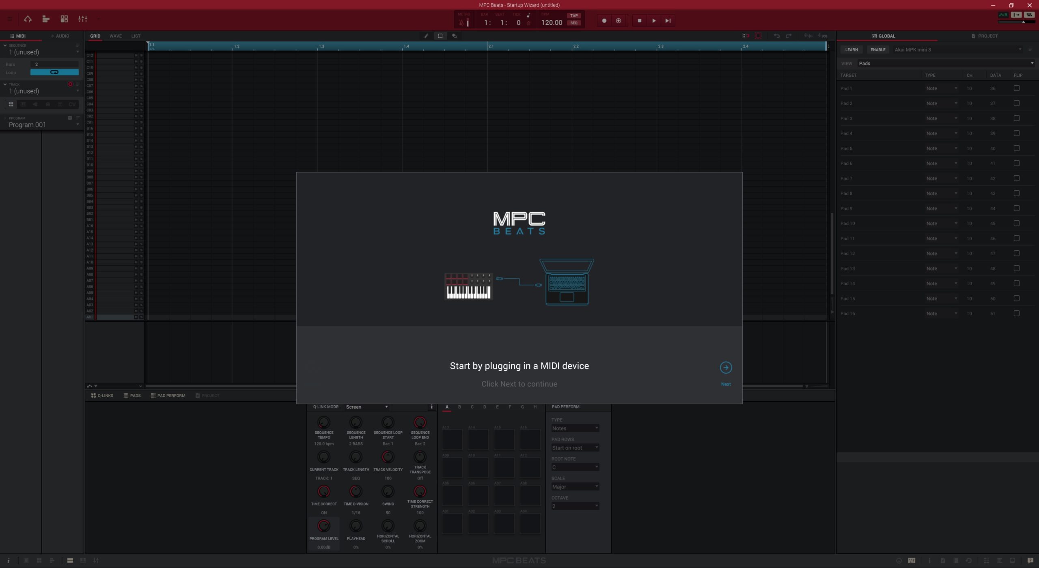Click the Sequence Tempo knob
Image resolution: width=1039 pixels, height=568 pixels.
point(323,422)
